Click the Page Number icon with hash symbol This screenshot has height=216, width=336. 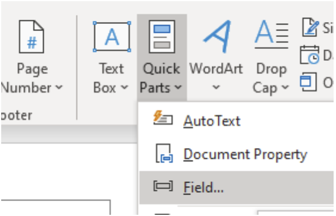pos(32,37)
